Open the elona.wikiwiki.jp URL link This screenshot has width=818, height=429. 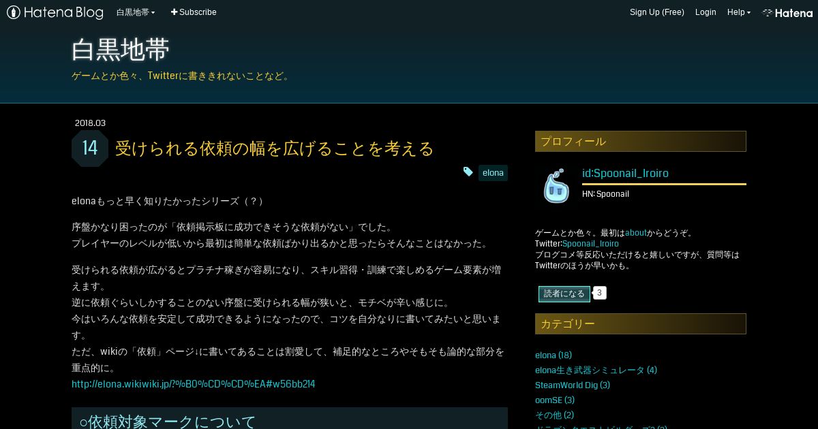click(x=193, y=384)
